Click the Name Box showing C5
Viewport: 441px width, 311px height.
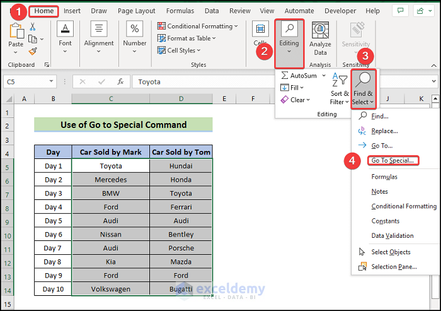pyautogui.click(x=25, y=82)
